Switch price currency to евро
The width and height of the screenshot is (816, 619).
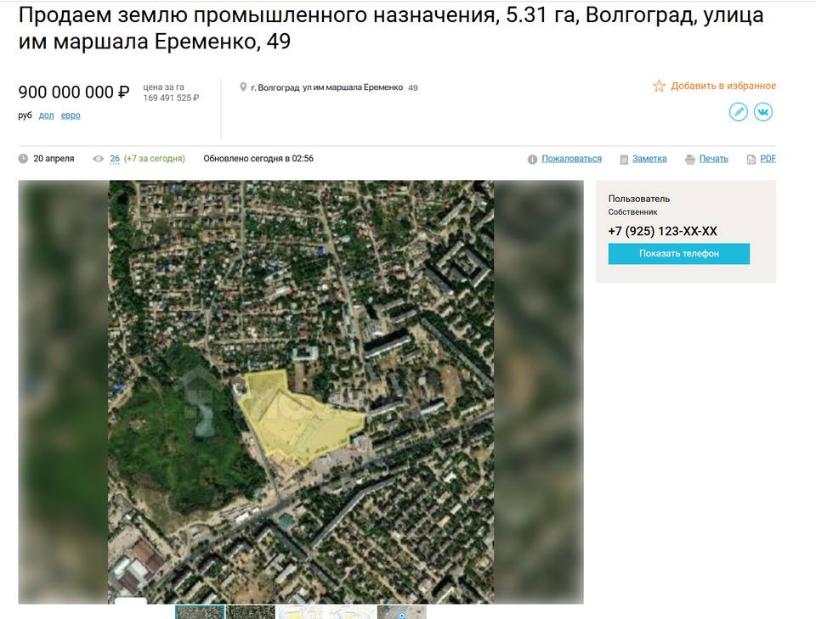[71, 115]
